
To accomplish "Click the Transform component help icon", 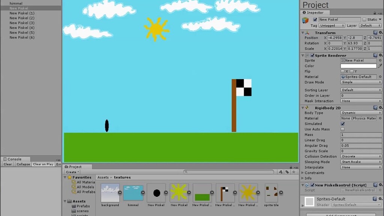I will tap(375, 33).
